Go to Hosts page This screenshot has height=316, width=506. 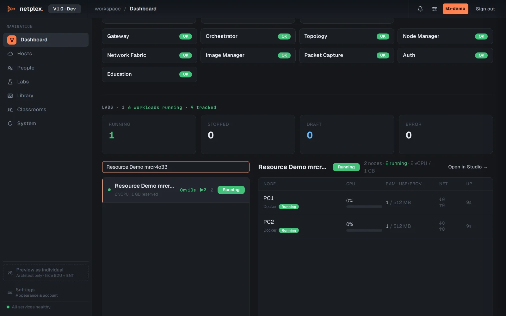(46, 54)
